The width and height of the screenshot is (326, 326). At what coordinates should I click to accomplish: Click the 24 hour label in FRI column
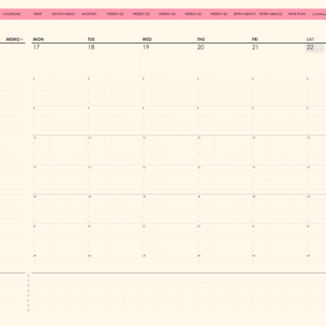coord(254,256)
